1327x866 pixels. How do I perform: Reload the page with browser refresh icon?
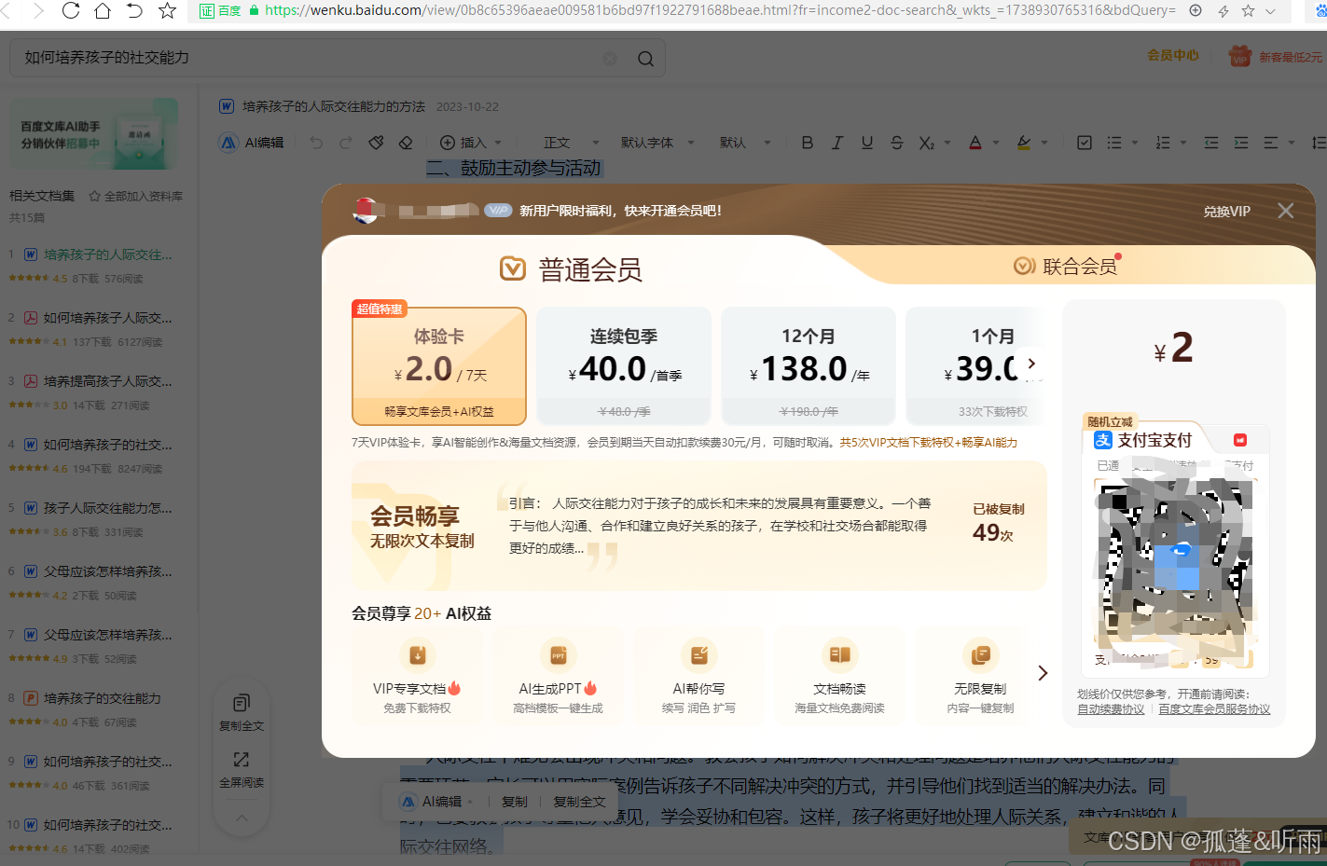click(x=71, y=10)
